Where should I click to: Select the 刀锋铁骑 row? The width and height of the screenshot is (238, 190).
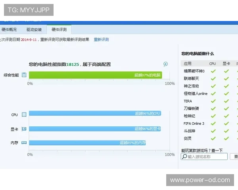tap(209, 108)
